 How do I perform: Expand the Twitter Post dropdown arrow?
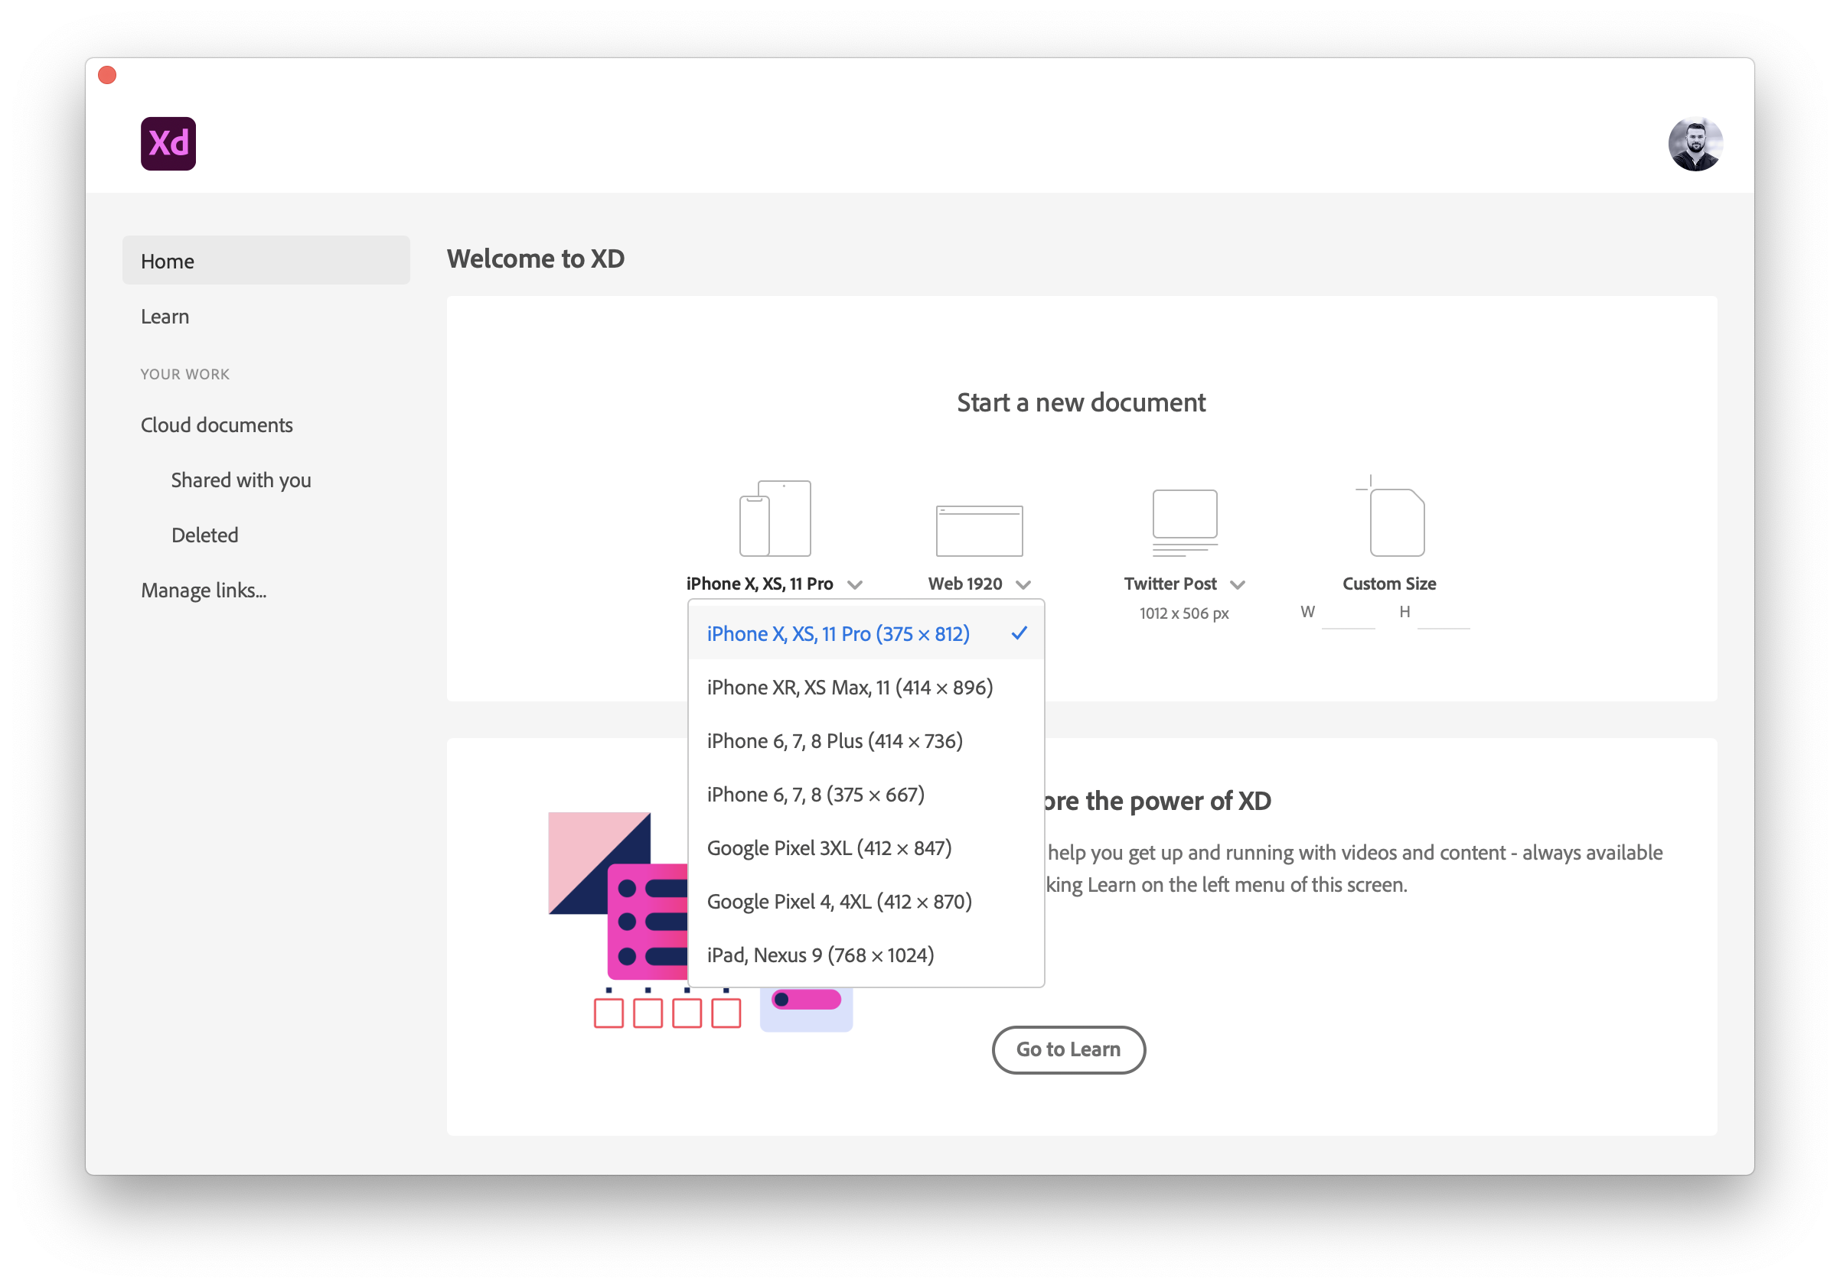coord(1238,585)
